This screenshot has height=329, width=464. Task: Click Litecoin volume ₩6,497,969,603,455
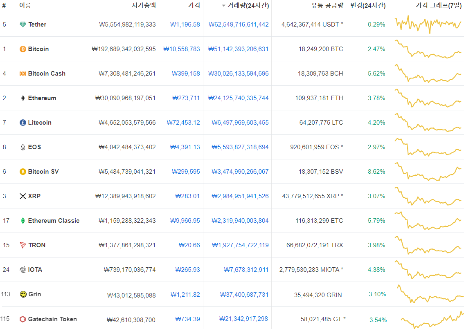pos(240,123)
